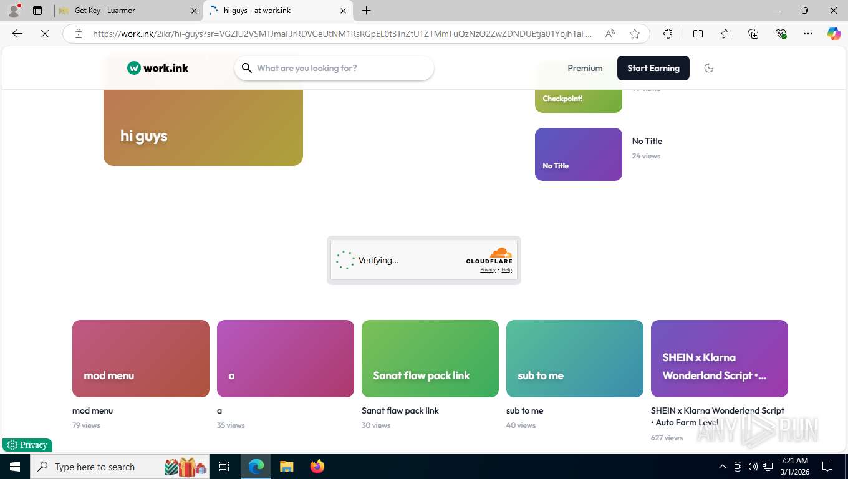This screenshot has width=848, height=479.
Task: Open Read aloud icon in address bar
Action: click(x=610, y=34)
